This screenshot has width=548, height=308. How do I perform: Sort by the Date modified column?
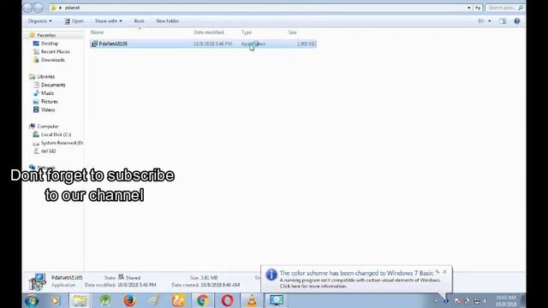point(209,33)
